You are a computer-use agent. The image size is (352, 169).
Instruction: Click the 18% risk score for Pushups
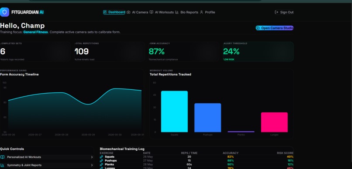tap(290, 161)
